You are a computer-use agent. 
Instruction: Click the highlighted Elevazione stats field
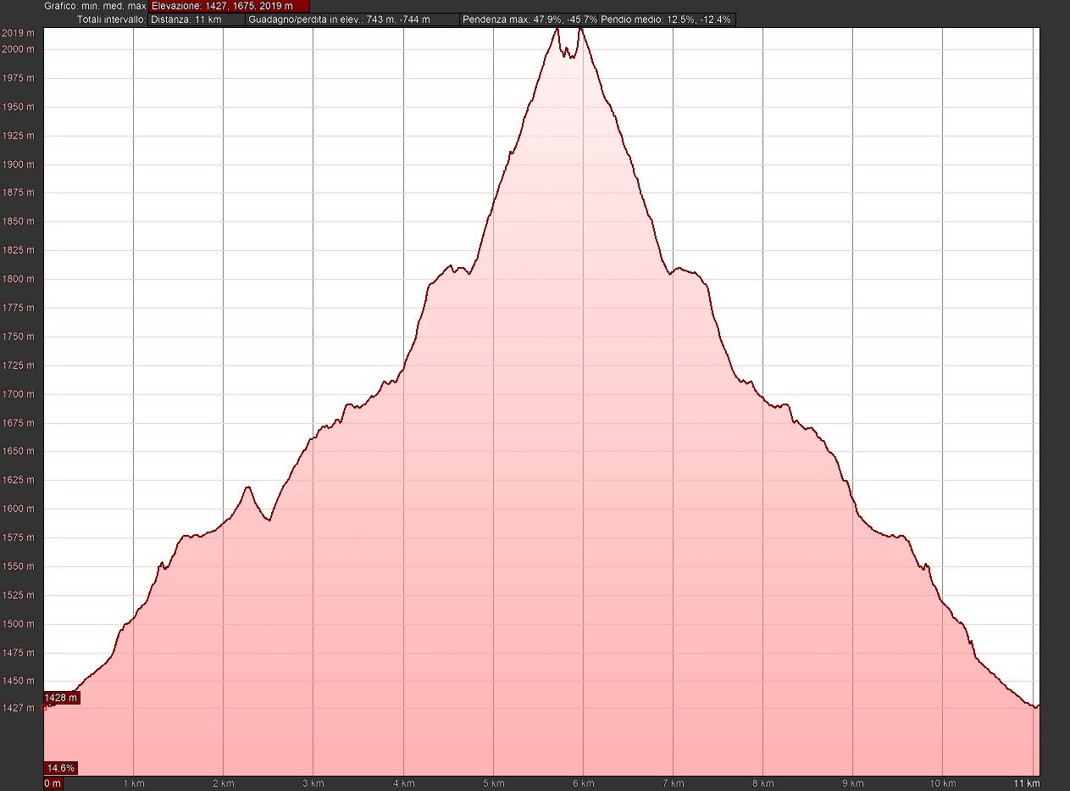230,6
